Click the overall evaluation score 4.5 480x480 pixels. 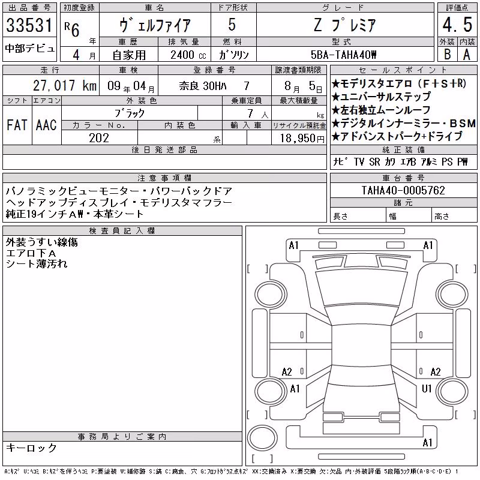[457, 25]
